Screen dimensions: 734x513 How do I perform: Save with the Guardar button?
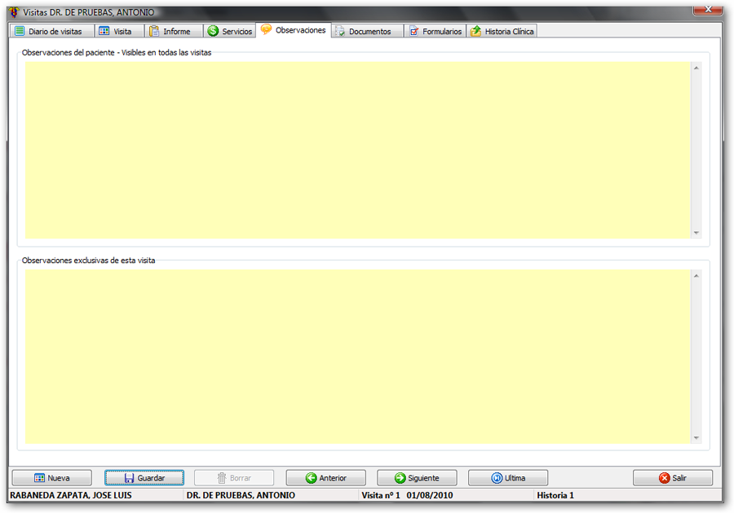coord(144,478)
